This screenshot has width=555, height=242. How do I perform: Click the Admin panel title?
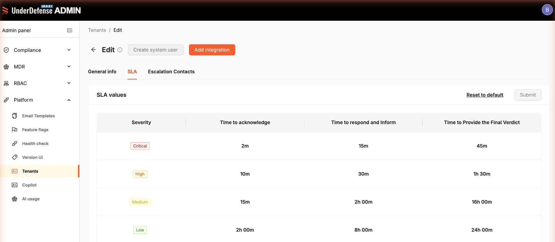[x=16, y=30]
